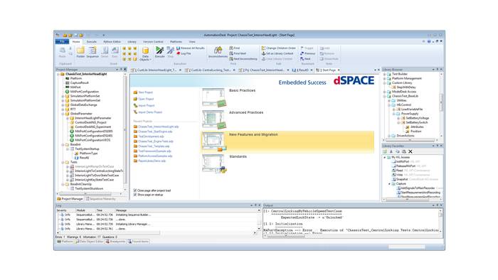
Task: Select New Features and Migration item
Action: [x=287, y=141]
